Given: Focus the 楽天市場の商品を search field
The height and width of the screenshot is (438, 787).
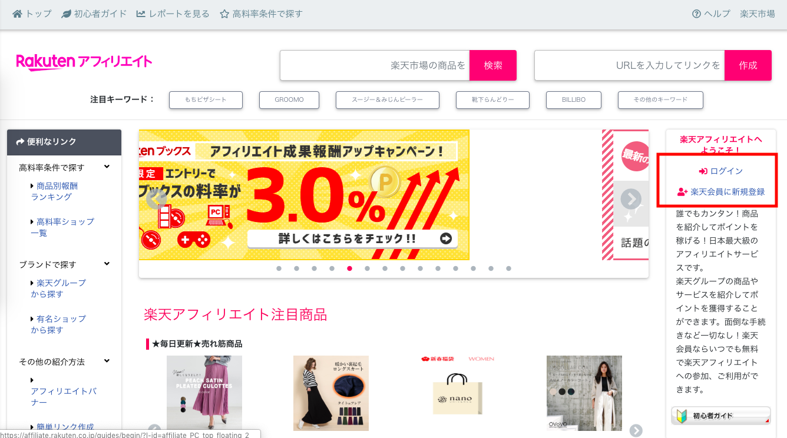Looking at the screenshot, I should (x=375, y=65).
